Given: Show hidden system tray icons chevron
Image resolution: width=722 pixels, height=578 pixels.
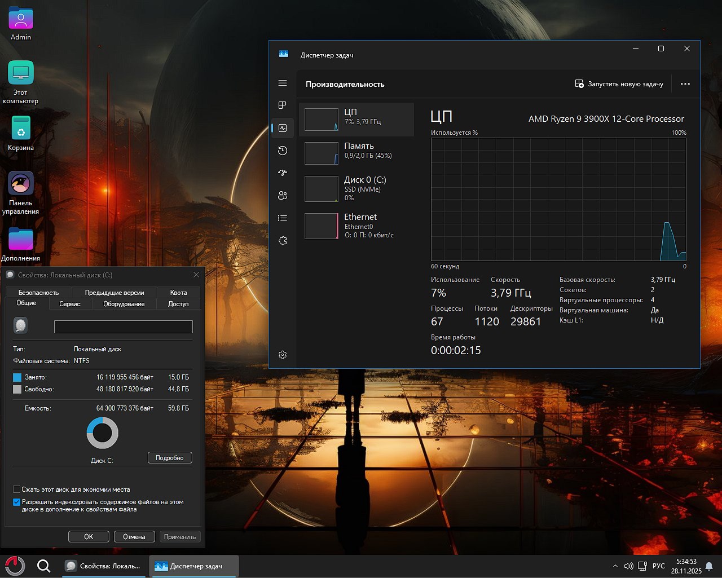Looking at the screenshot, I should tap(615, 566).
